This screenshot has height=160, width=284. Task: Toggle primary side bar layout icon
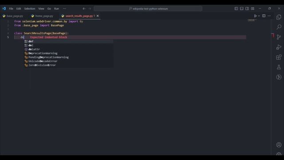[236, 8]
